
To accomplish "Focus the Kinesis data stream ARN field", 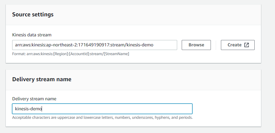I will tap(95, 45).
